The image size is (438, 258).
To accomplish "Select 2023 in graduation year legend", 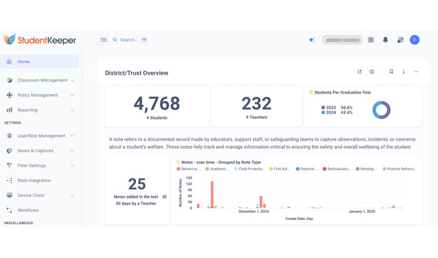I will pyautogui.click(x=328, y=107).
